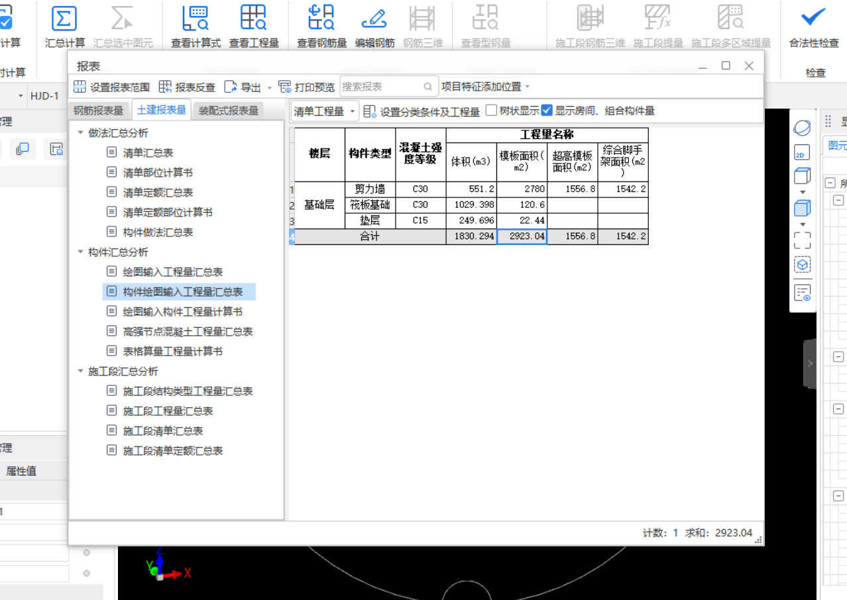This screenshot has height=600, width=847.
Task: Select the 1029.398 volume cell
Action: (471, 205)
